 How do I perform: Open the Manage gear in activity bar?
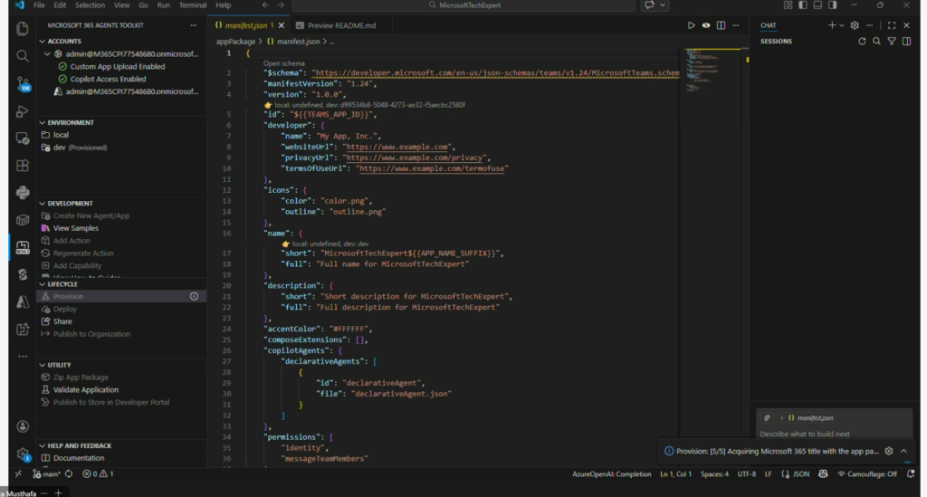[23, 454]
